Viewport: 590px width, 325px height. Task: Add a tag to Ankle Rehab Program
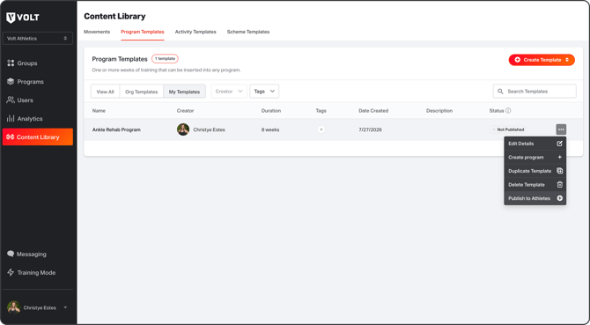(321, 129)
